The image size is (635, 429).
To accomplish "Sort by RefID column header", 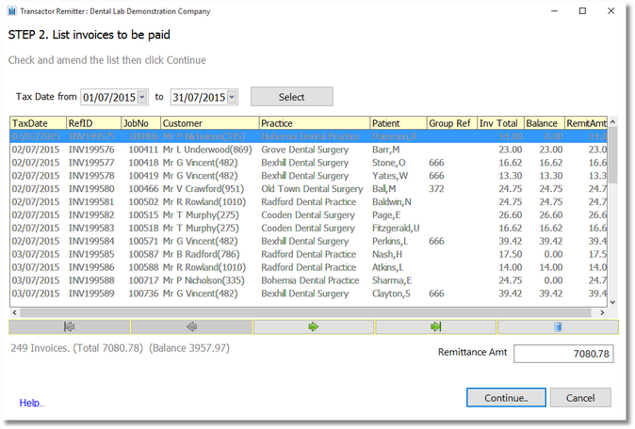I will point(93,123).
